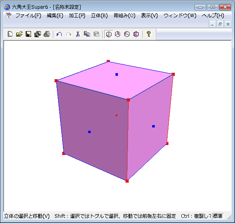Click the printer icon in toolbar
The height and width of the screenshot is (223, 235).
click(x=47, y=34)
